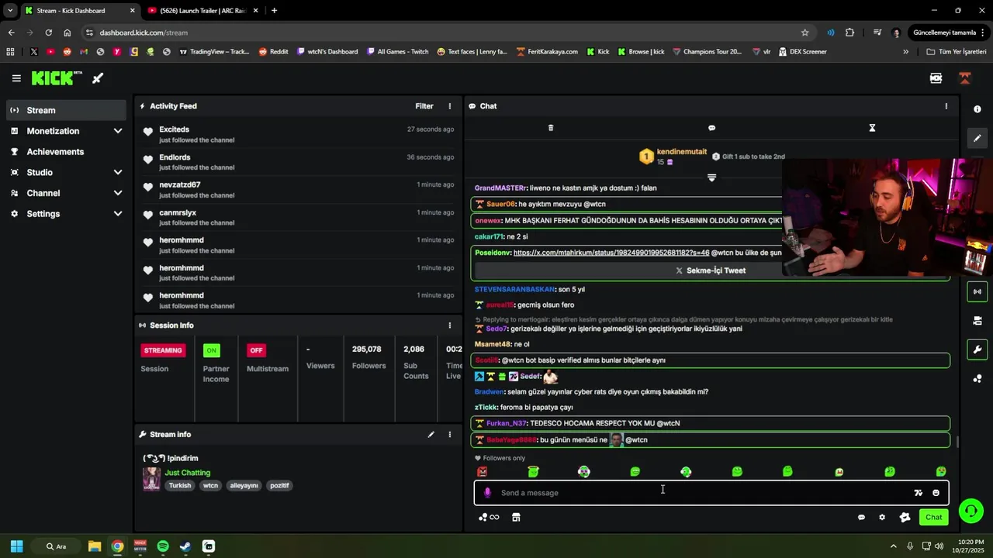Viewport: 993px width, 558px height.
Task: Toggle the STREAMING session badge
Action: 163,350
